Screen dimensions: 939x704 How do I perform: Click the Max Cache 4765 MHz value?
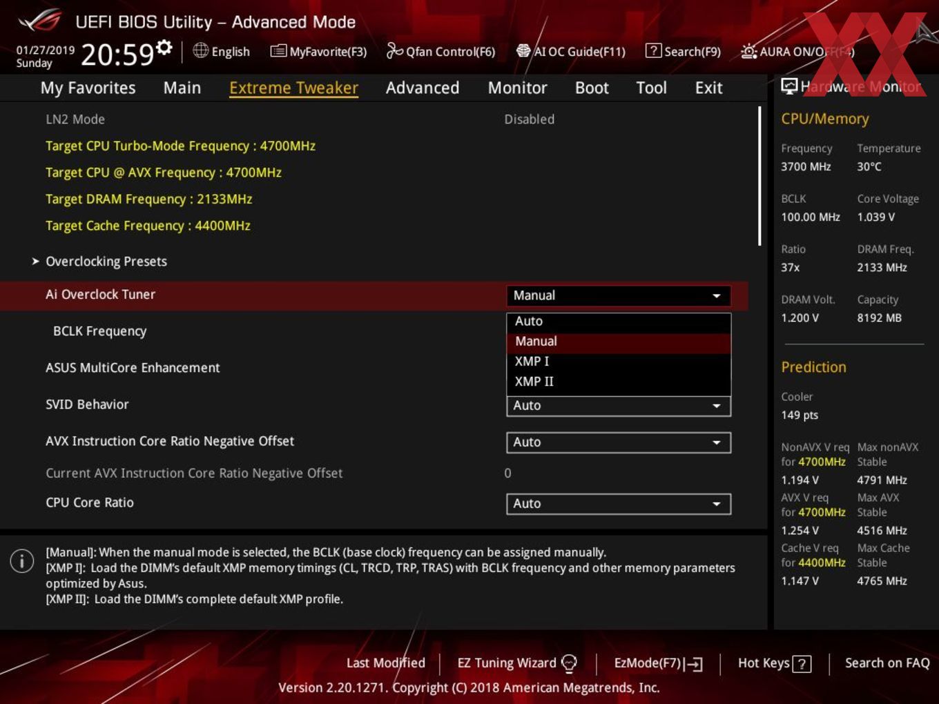tap(882, 580)
